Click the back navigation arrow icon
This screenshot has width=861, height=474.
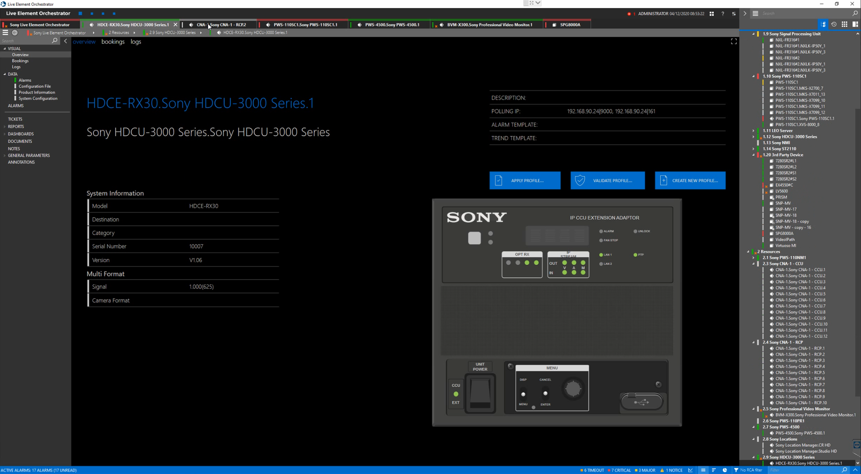click(x=15, y=33)
